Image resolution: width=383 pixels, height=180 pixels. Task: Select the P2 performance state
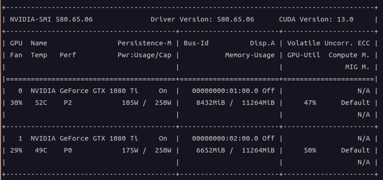pyautogui.click(x=68, y=103)
